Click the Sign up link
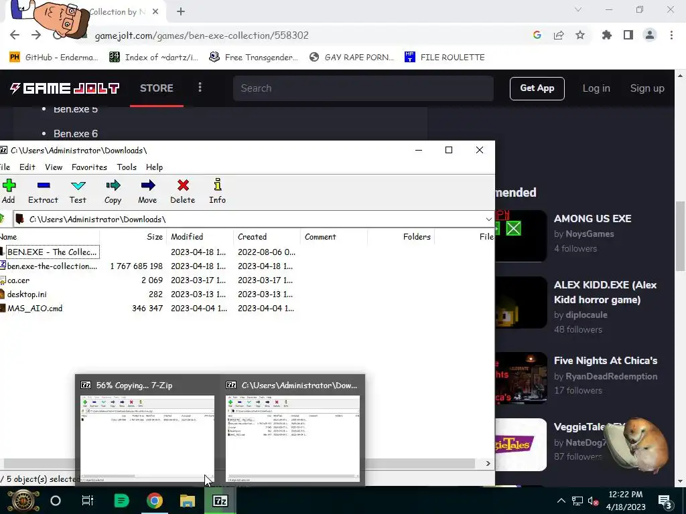Image resolution: width=686 pixels, height=514 pixels. click(647, 88)
